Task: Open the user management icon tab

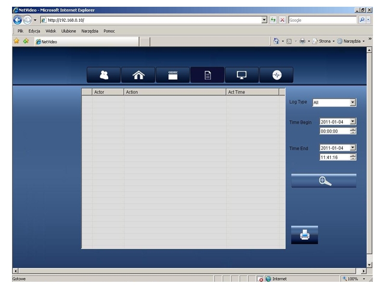Action: click(x=103, y=75)
